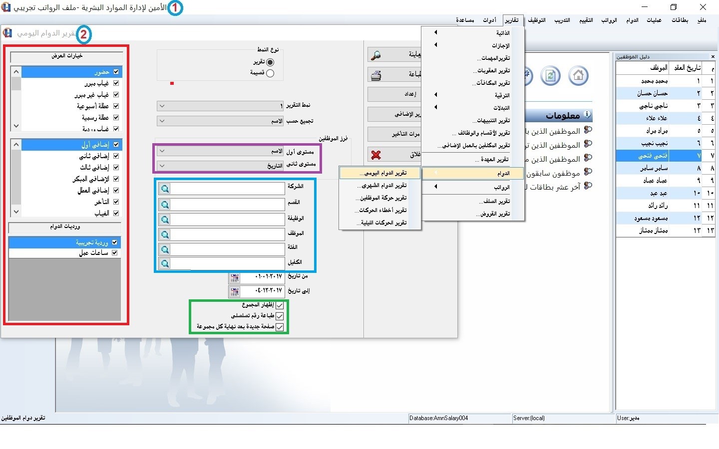The width and height of the screenshot is (719, 449).
Task: Uncheck the غياب مبرر display option
Action: tap(116, 83)
